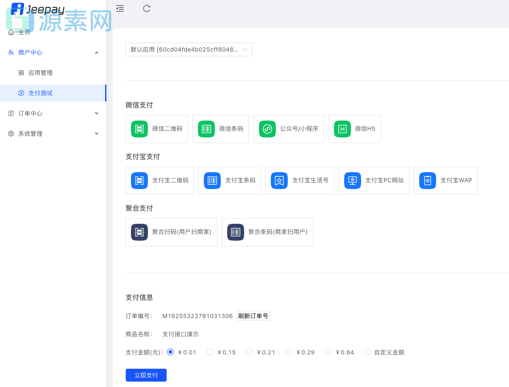Collapse the 商户中心 menu section
Image resolution: width=509 pixels, height=387 pixels.
(x=53, y=52)
